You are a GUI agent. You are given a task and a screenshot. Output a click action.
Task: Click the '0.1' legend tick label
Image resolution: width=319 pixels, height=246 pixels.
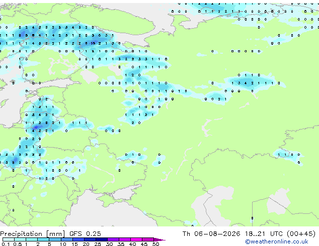(x=6, y=244)
